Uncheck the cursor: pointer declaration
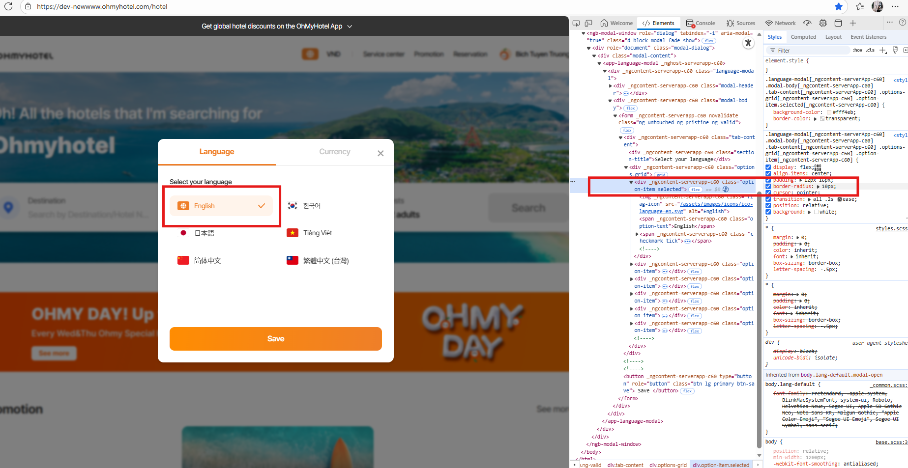Image resolution: width=908 pixels, height=468 pixels. point(768,193)
